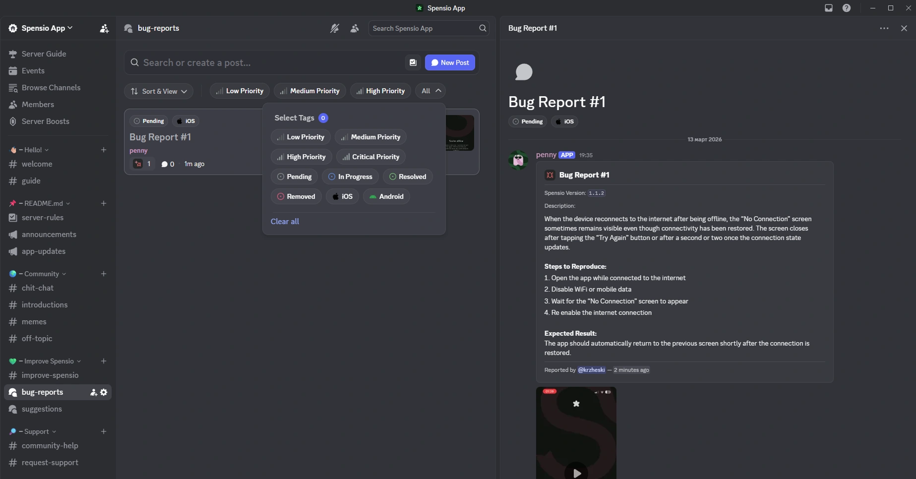This screenshot has height=479, width=916.
Task: Collapse the All tags dropdown
Action: click(x=430, y=91)
